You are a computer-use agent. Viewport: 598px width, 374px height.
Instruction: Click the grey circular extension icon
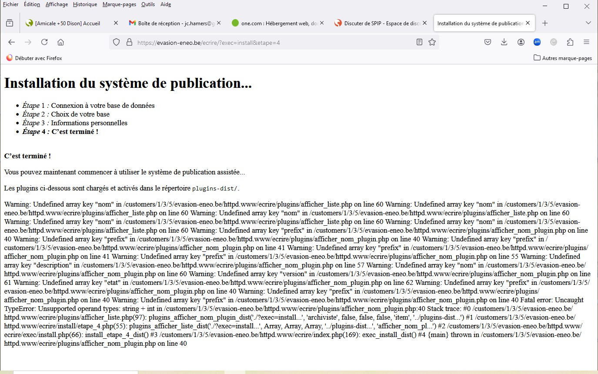(x=554, y=42)
